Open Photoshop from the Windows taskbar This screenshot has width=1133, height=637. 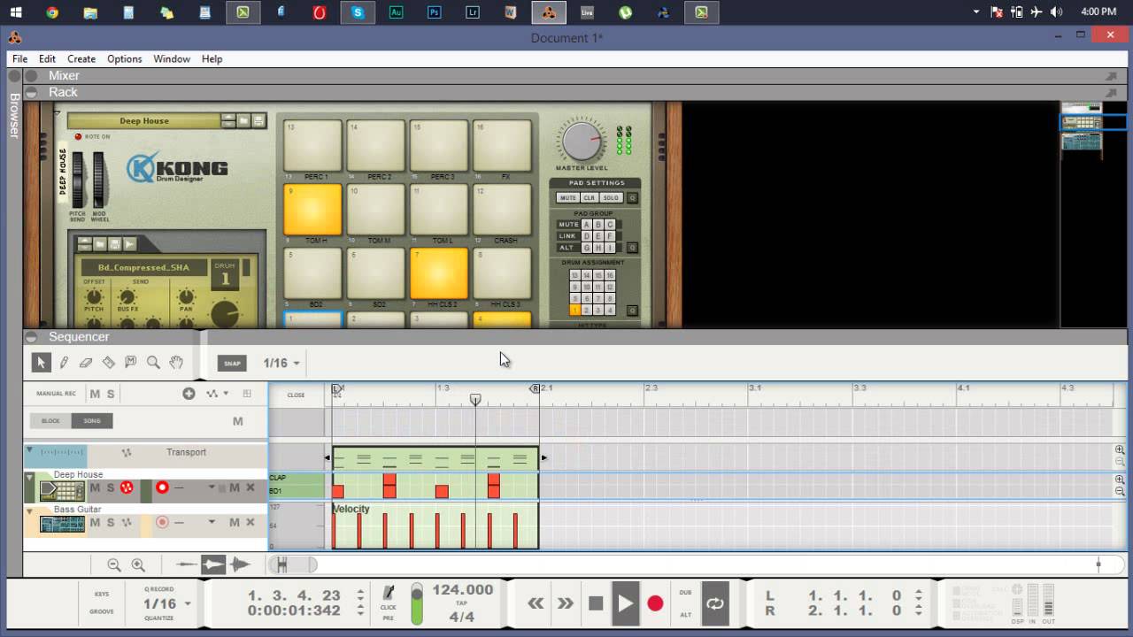pos(435,12)
